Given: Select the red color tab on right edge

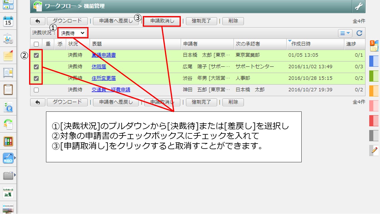Looking at the screenshot, I should [374, 121].
